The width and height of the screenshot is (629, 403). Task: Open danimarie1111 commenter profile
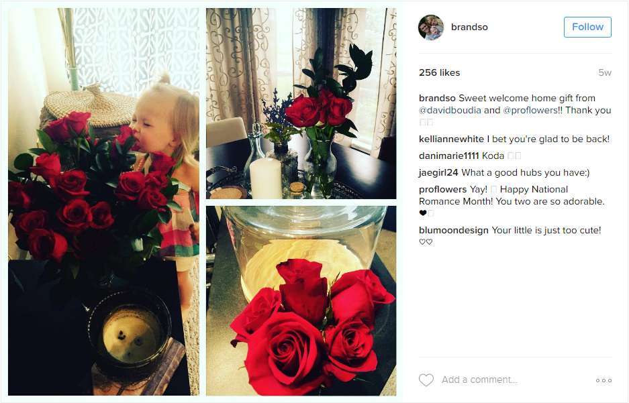pyautogui.click(x=449, y=156)
